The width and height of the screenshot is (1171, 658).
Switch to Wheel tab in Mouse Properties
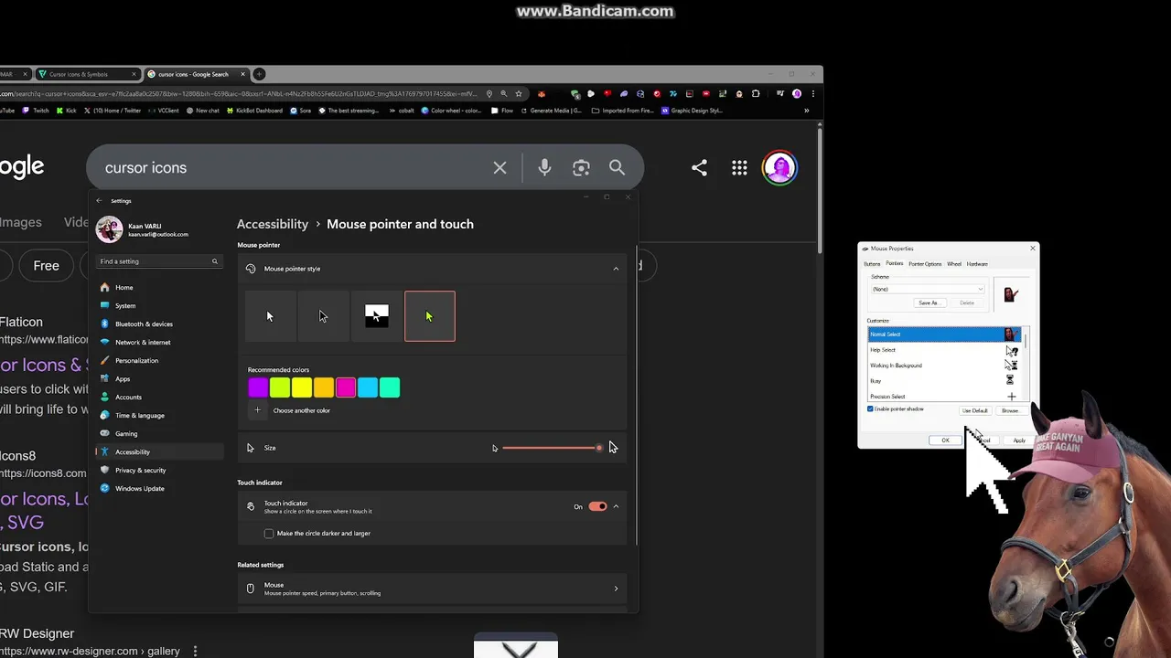tap(954, 264)
